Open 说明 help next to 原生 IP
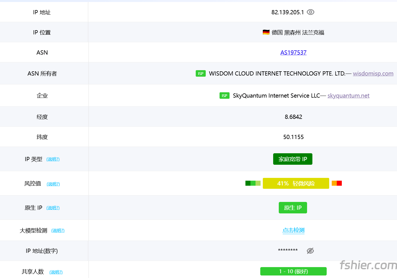397x278 pixels. coord(53,208)
